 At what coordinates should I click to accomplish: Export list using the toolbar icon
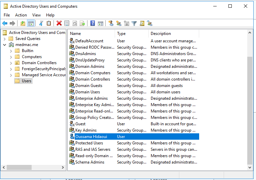pos(82,24)
